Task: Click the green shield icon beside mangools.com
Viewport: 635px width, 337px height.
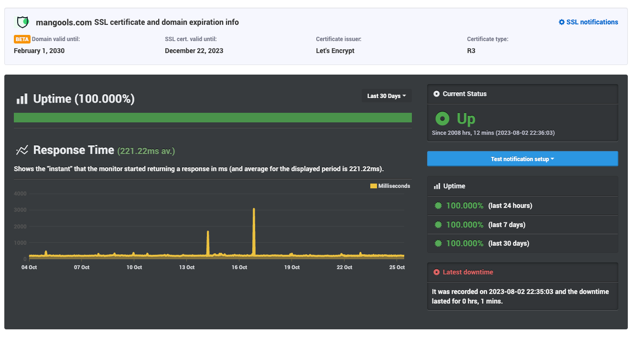Action: pyautogui.click(x=22, y=22)
